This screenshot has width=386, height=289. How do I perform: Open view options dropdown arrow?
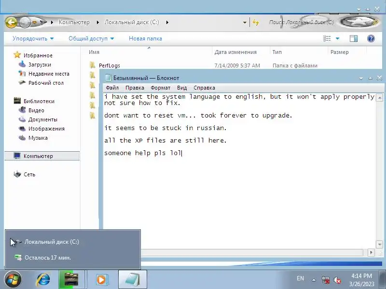point(337,39)
